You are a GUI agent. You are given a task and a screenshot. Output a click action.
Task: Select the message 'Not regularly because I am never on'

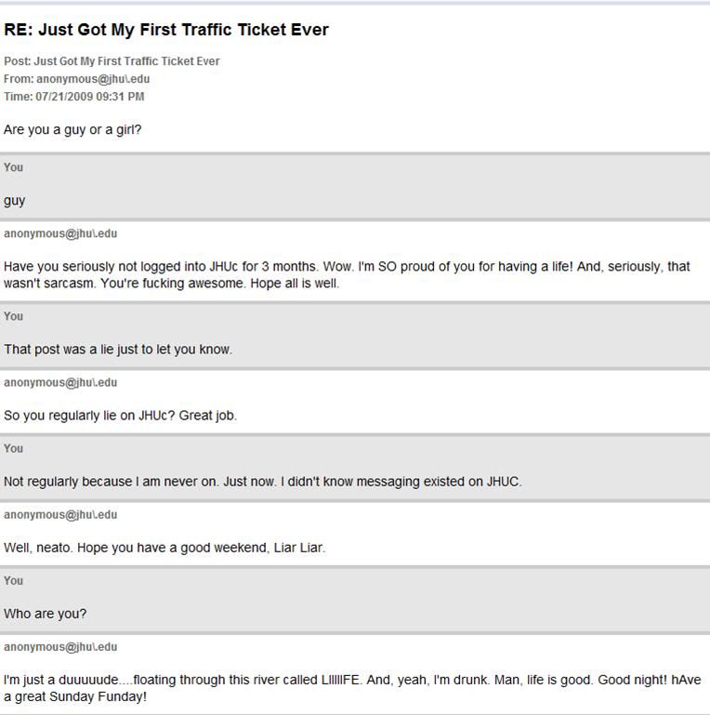(263, 482)
